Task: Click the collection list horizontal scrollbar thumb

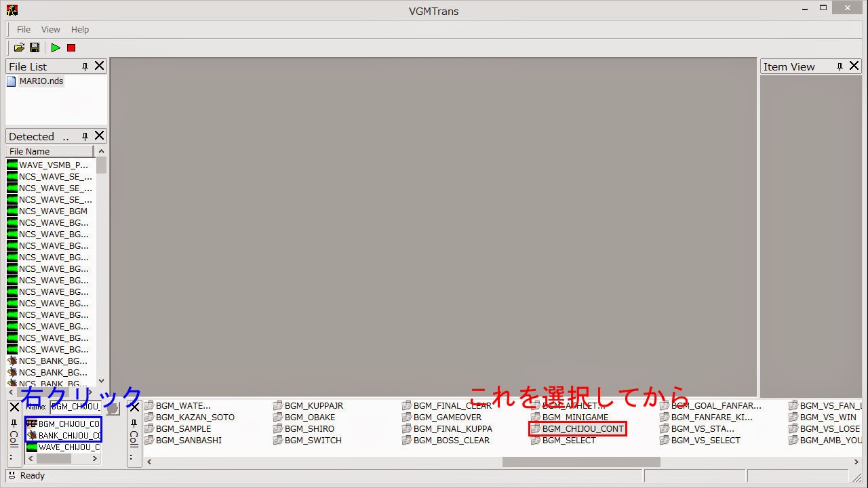Action: (581, 462)
